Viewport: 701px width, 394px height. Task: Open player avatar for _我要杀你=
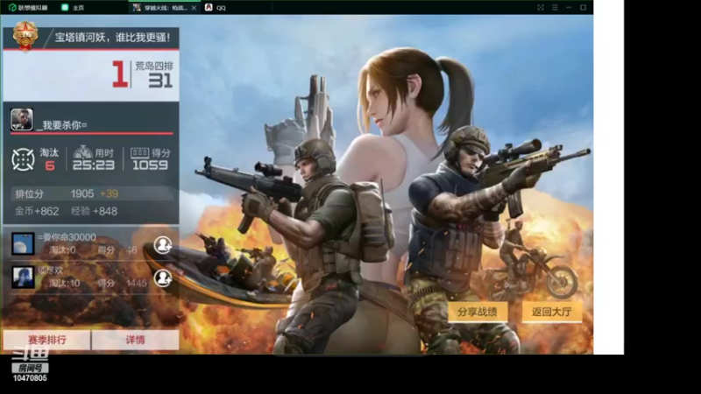[22, 119]
